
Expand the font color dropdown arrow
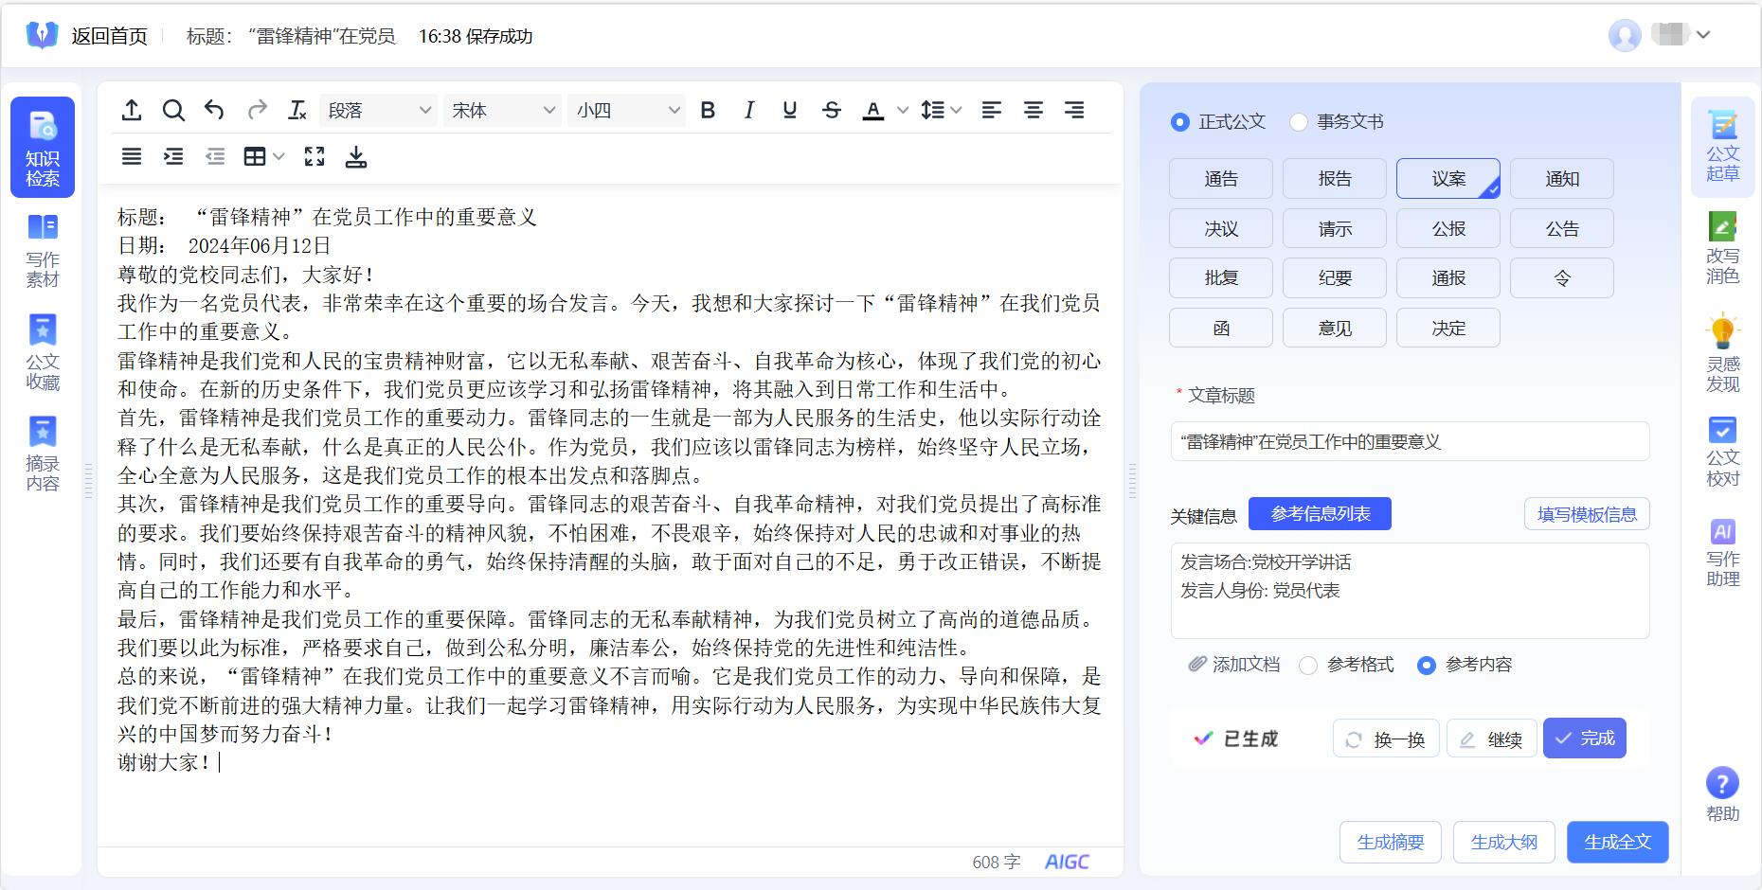[903, 111]
